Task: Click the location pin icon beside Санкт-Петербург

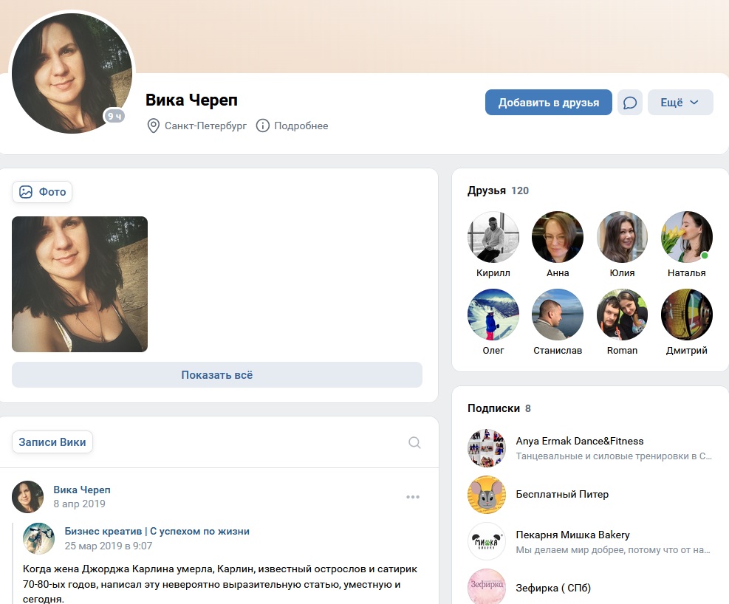Action: tap(153, 126)
